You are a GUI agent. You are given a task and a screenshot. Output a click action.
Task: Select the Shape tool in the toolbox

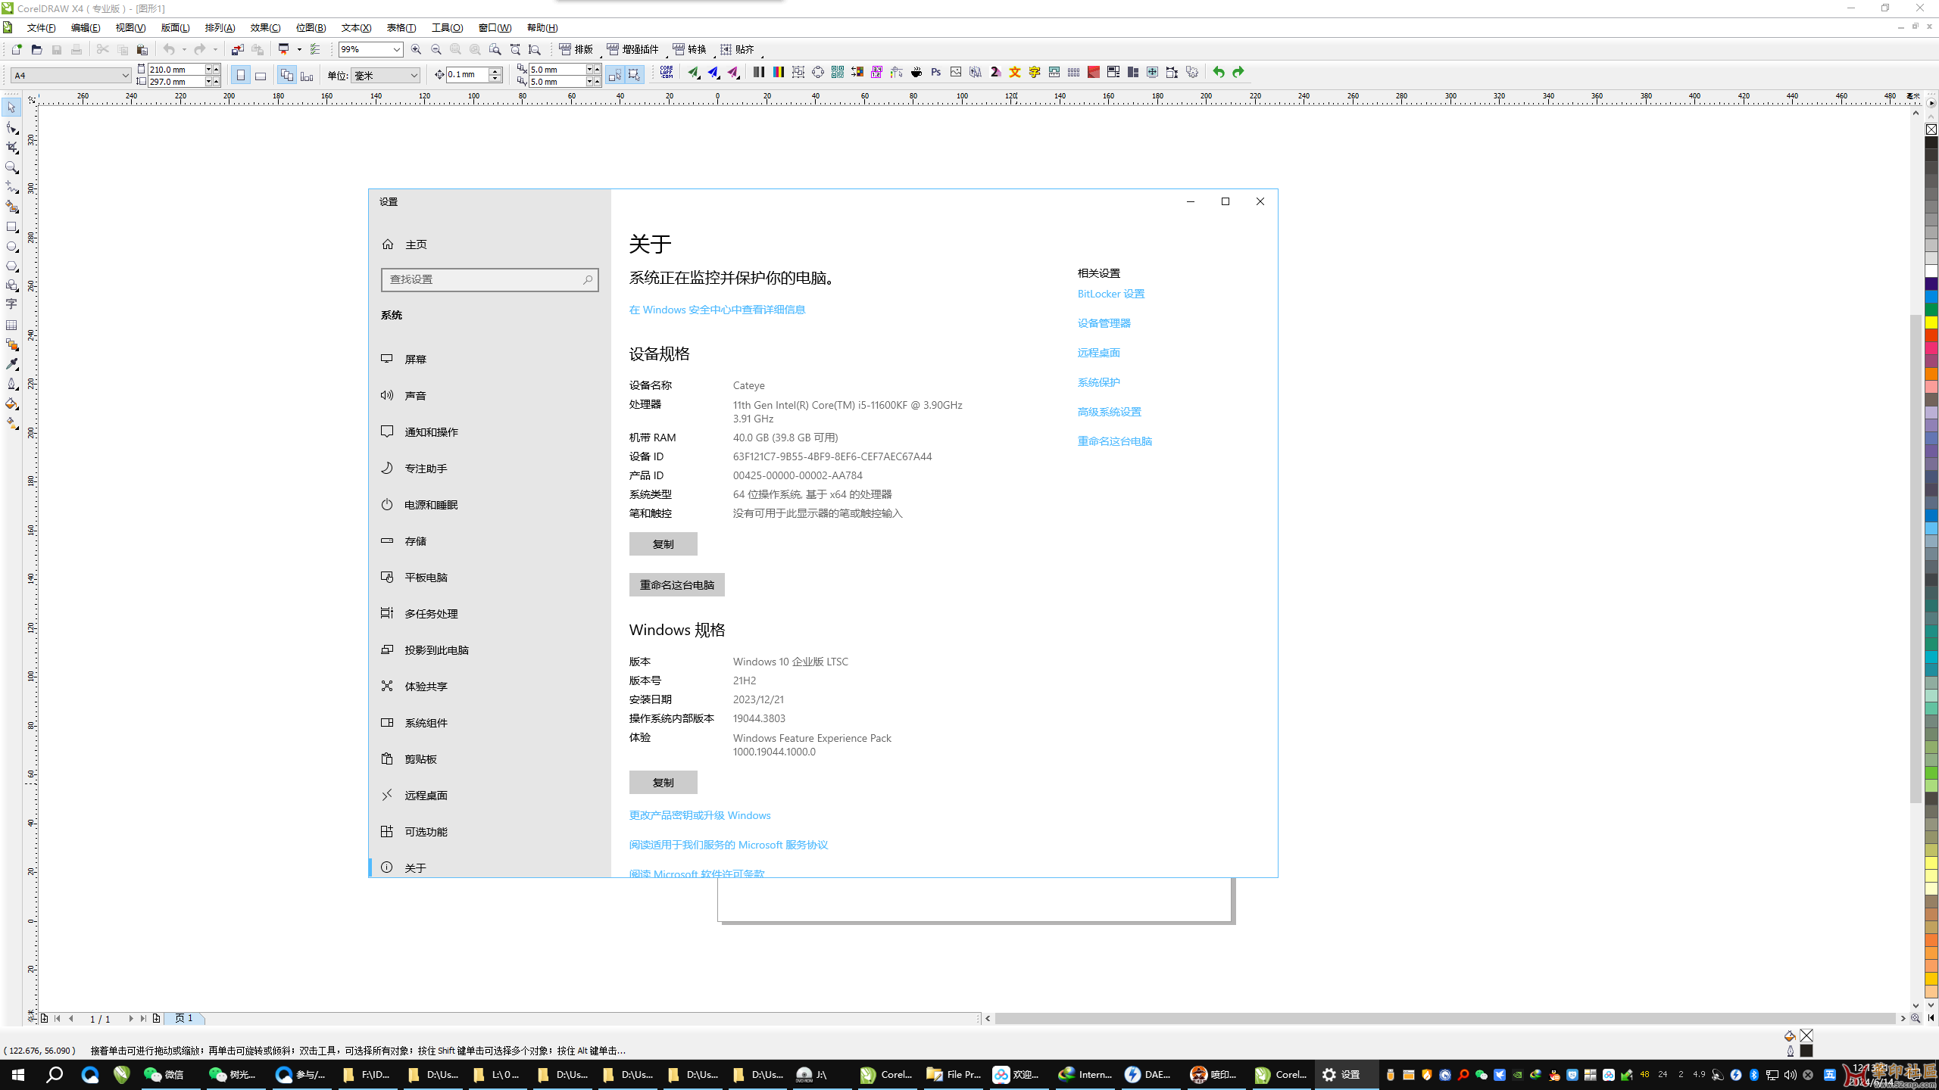coord(11,128)
